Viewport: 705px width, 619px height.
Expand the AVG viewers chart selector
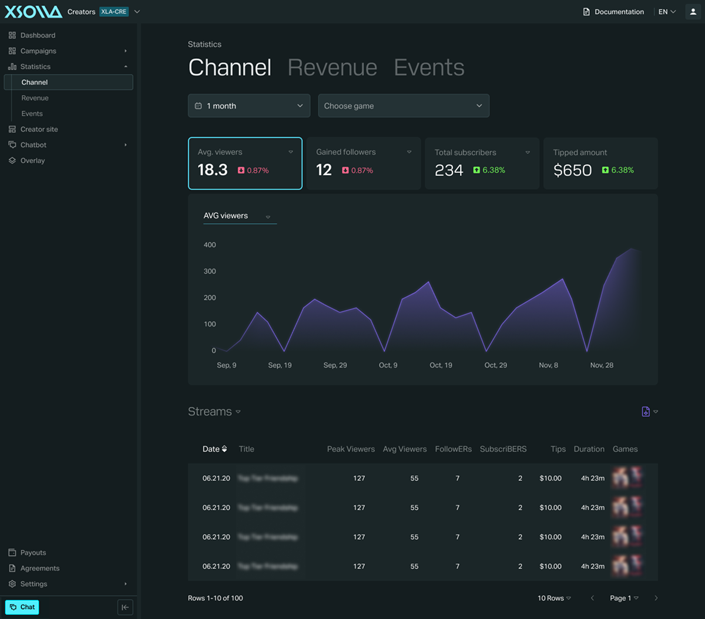click(x=240, y=216)
